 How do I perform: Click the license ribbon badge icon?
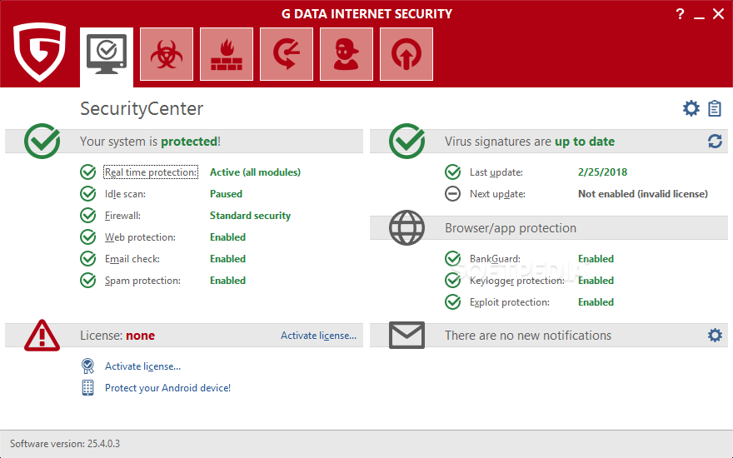tap(88, 366)
